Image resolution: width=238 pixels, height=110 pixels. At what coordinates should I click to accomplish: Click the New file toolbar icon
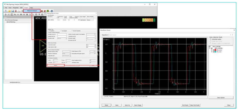pos(5,11)
